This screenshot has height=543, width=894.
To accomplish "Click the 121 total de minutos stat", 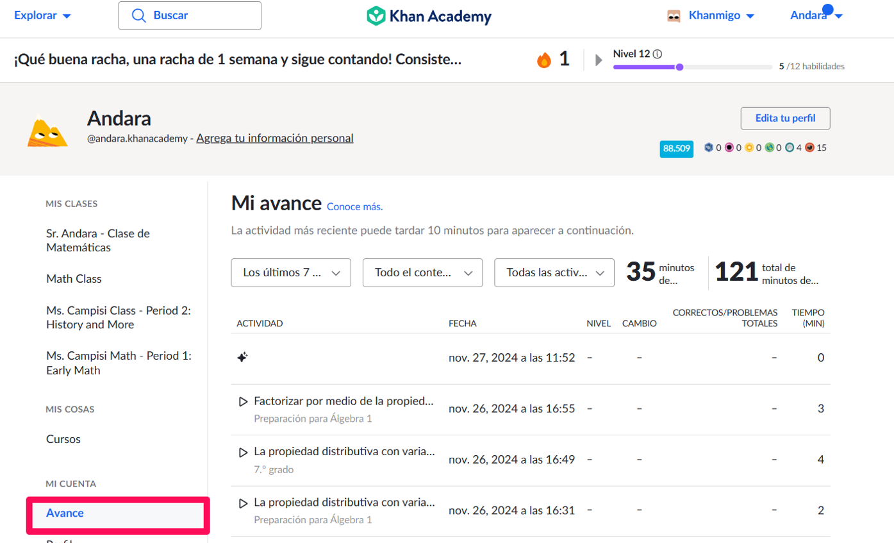I will point(767,272).
